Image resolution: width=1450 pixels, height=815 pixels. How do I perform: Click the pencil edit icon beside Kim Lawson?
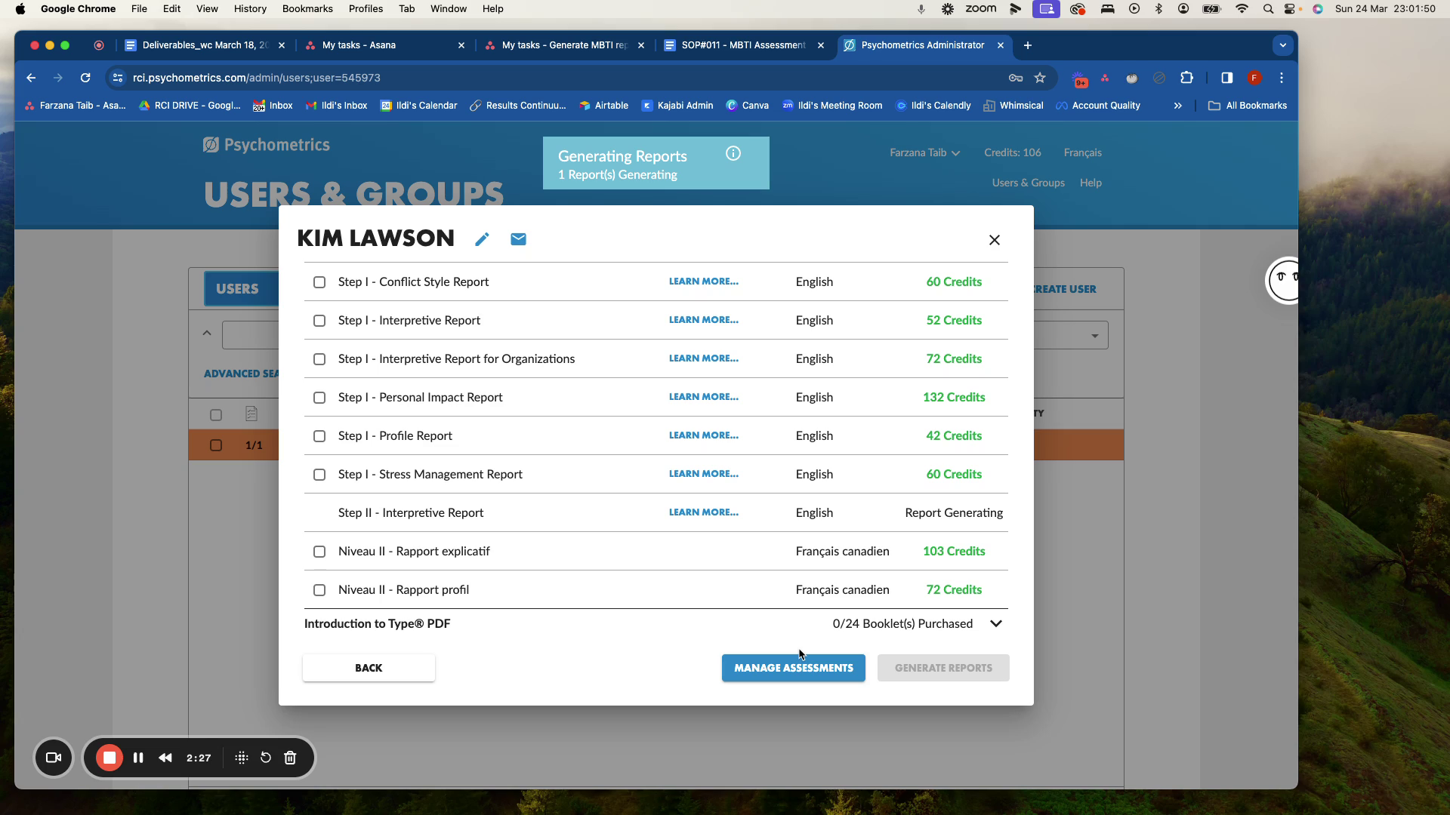pos(482,239)
